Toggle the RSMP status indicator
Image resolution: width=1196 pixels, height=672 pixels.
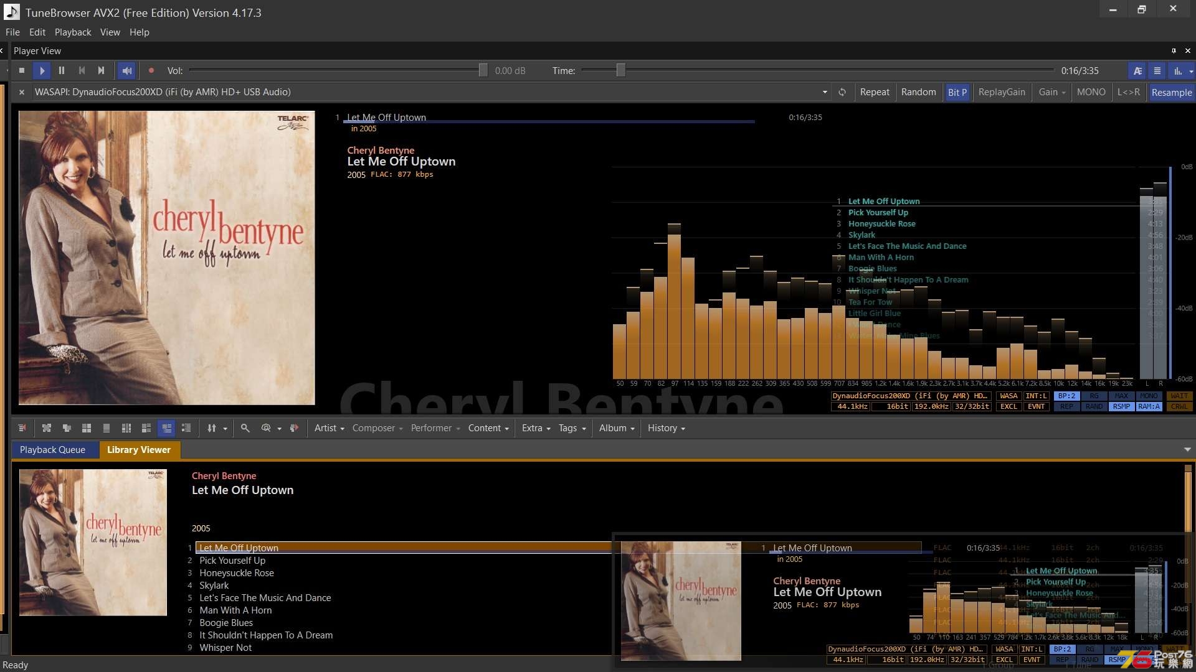pos(1121,407)
